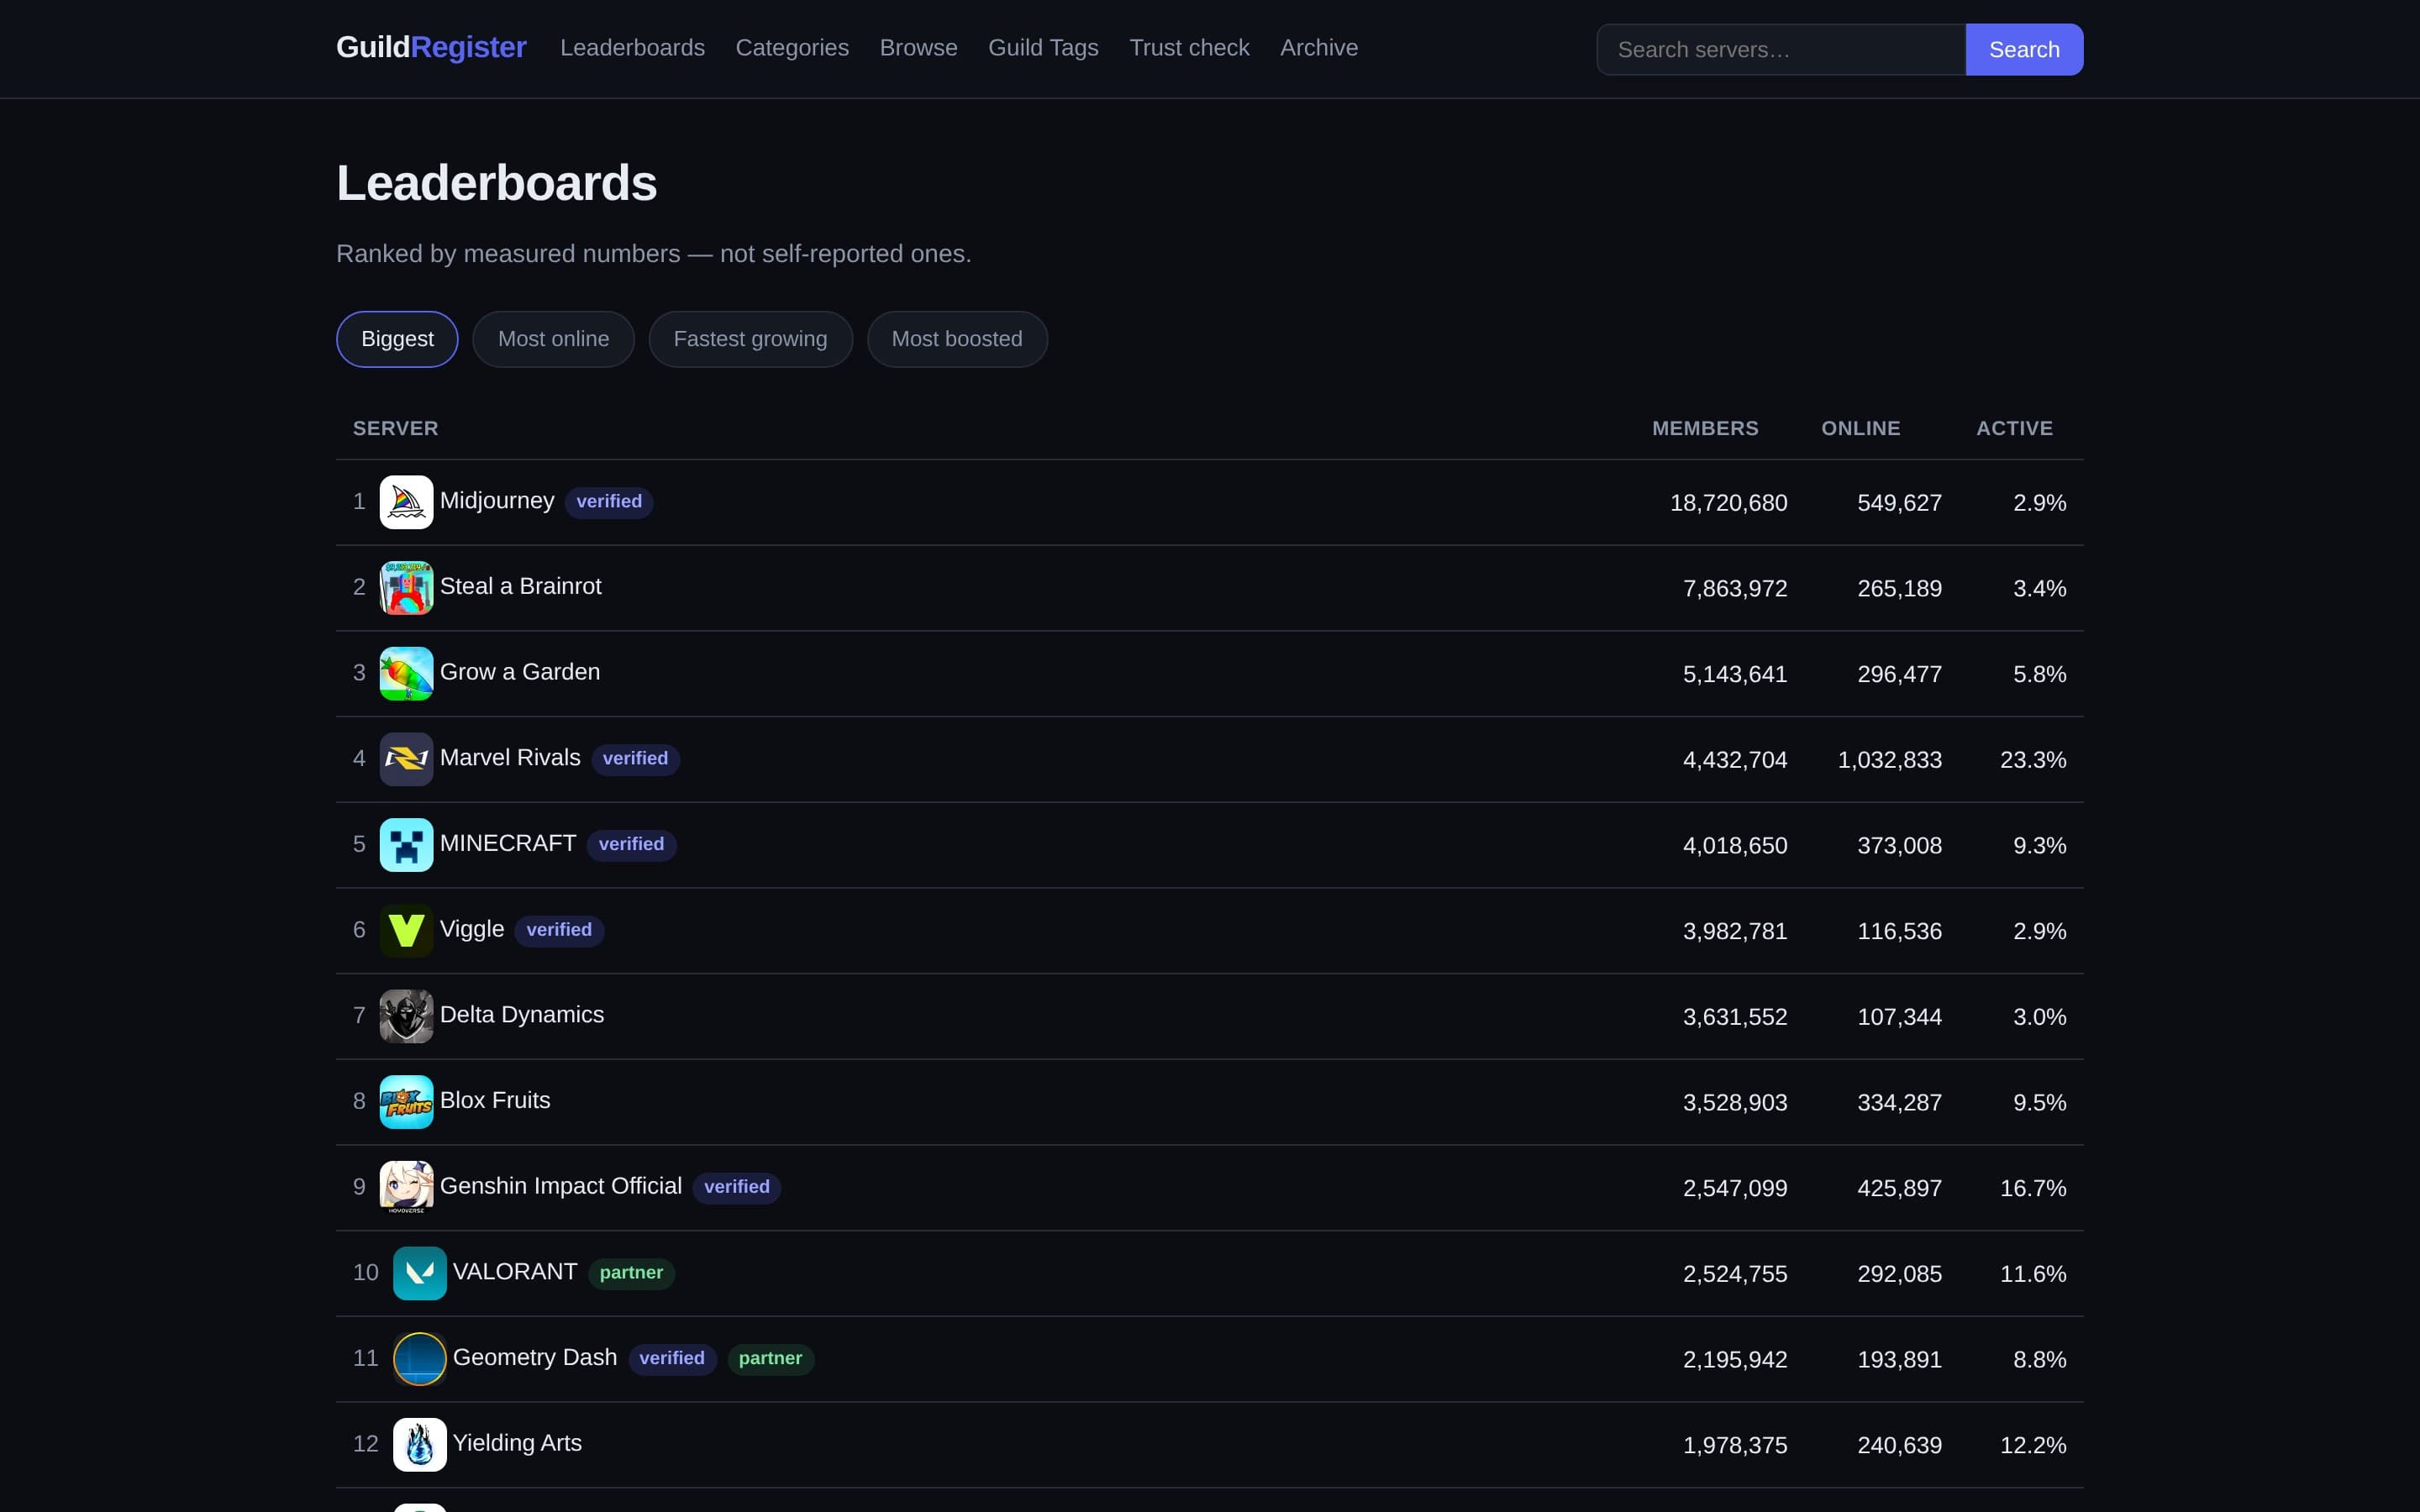Click the verified badge next to Geometry Dash

click(x=672, y=1359)
